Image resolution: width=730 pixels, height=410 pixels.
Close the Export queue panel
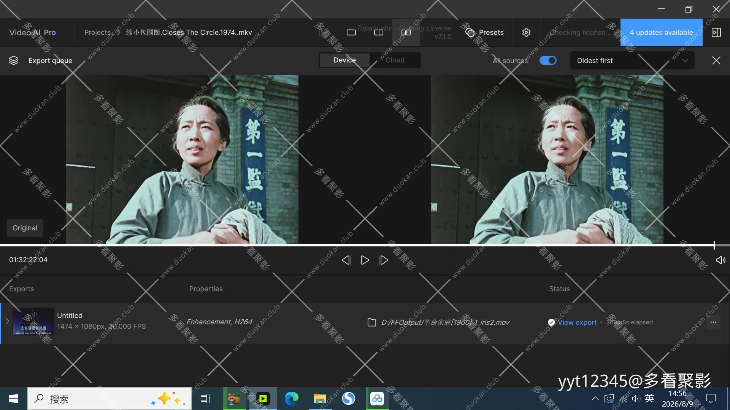[716, 60]
